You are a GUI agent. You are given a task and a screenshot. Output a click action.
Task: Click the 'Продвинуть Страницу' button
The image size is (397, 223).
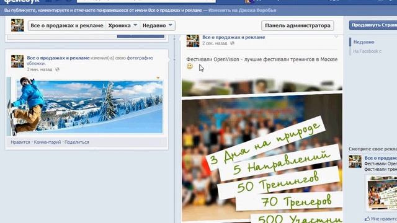click(x=373, y=25)
